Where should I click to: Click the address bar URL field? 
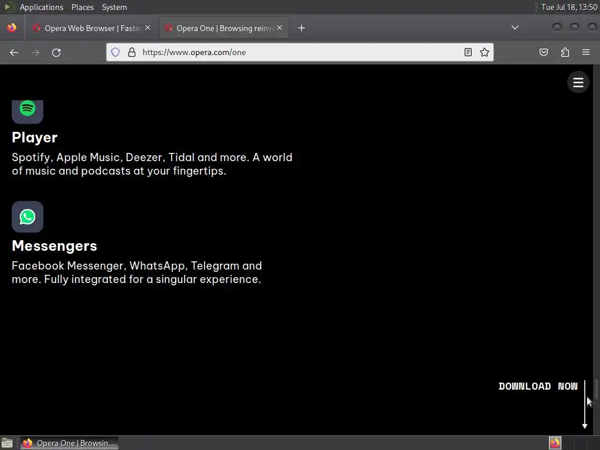click(x=301, y=52)
